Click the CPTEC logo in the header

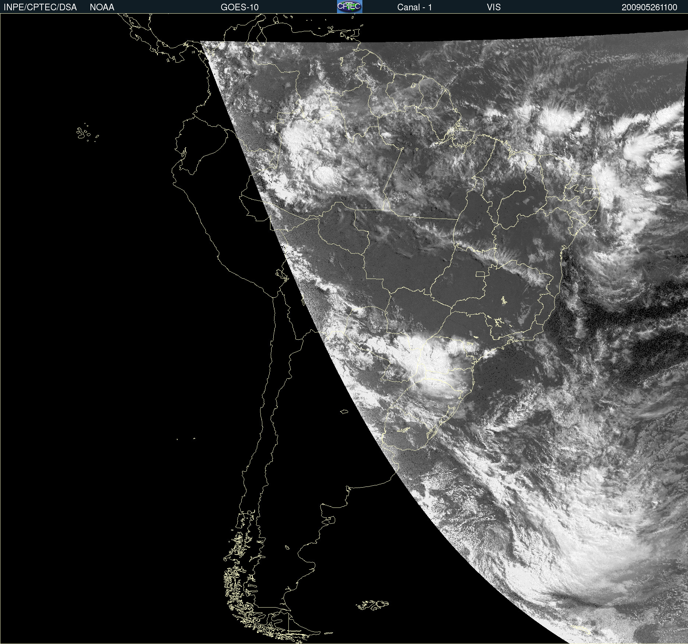350,7
